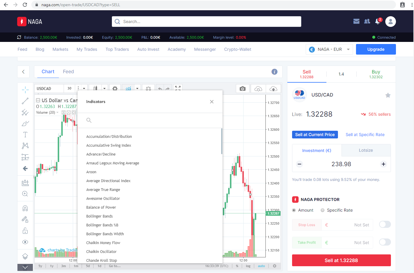
Task: Load chart layout from cloud
Action: click(x=258, y=89)
